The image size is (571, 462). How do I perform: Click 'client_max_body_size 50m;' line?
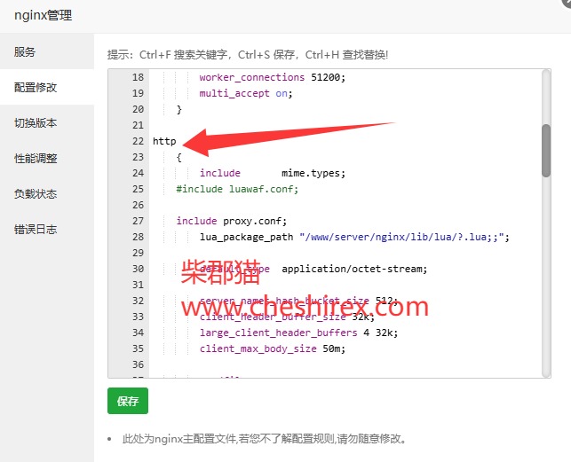[272, 348]
